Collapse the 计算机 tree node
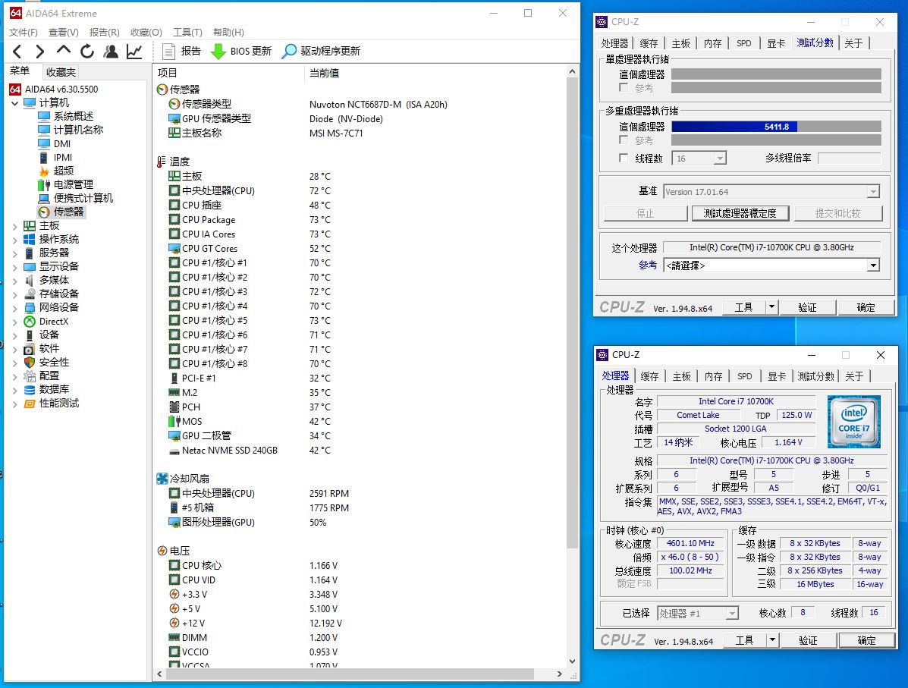The image size is (908, 688). pyautogui.click(x=14, y=103)
